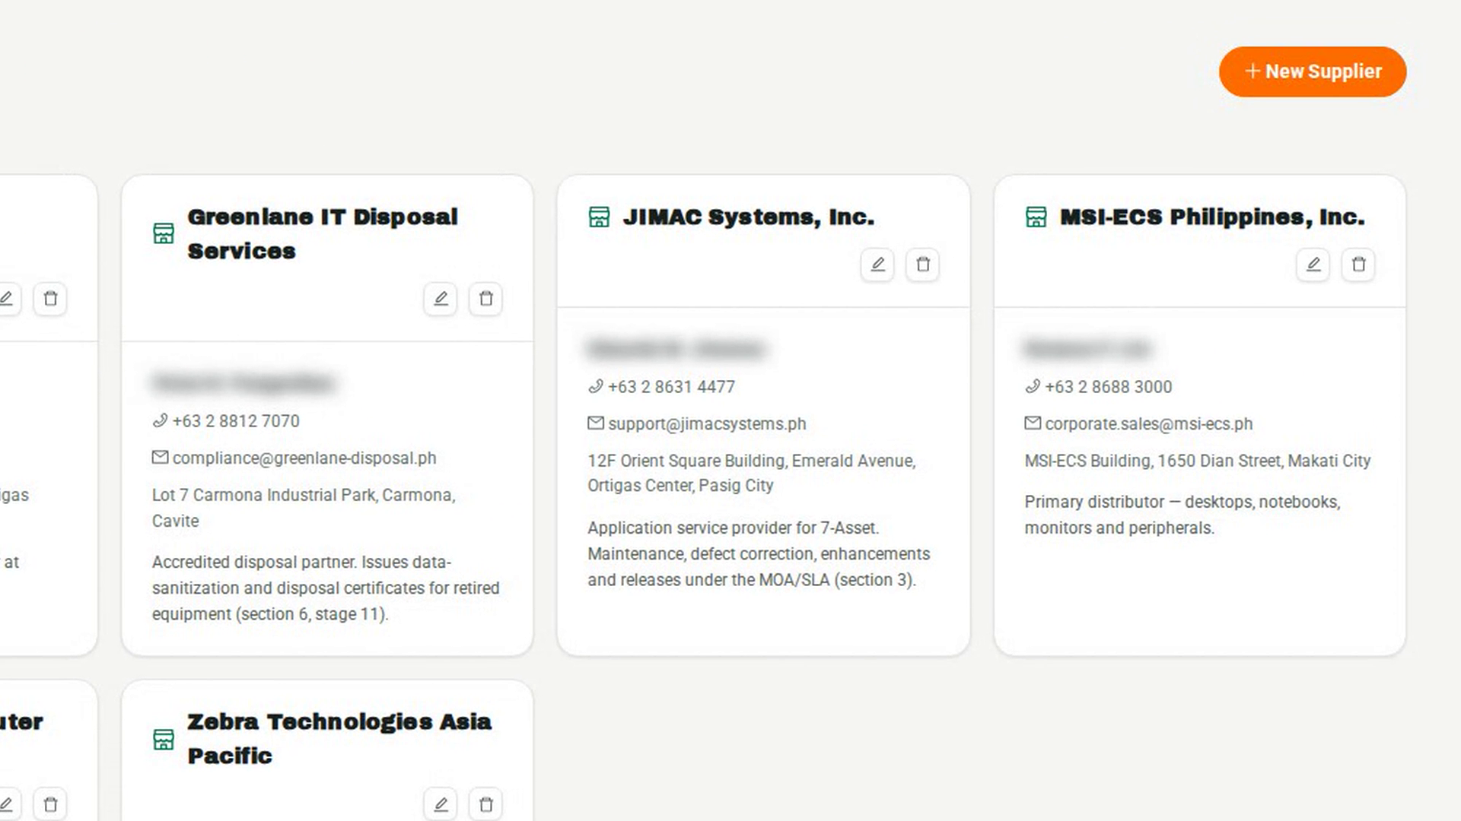
Task: Delete Greenlane IT Disposal Services supplier
Action: click(485, 299)
